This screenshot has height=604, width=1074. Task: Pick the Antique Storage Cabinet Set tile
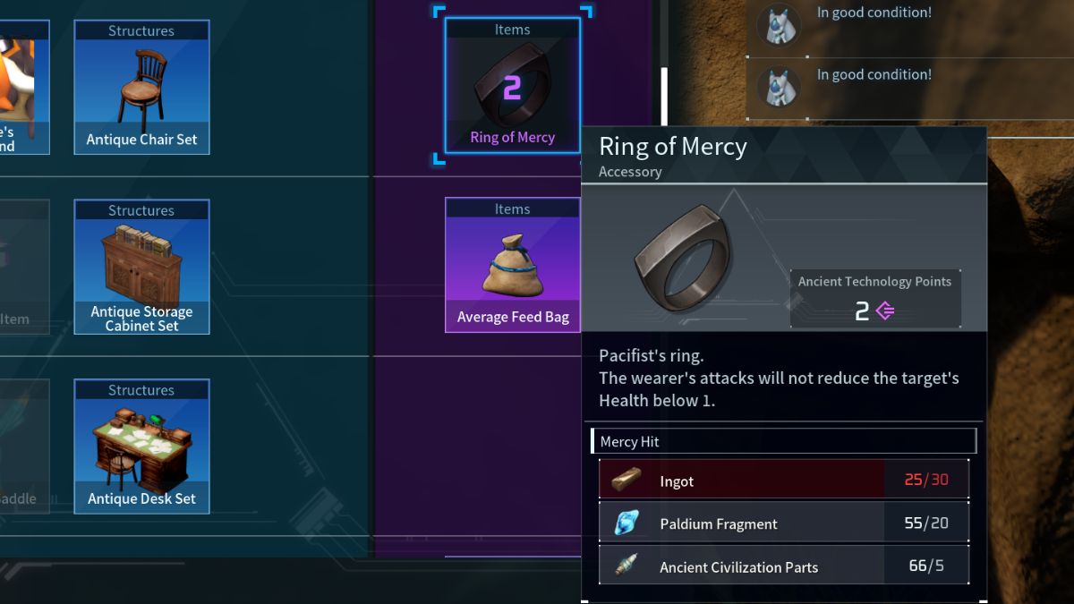coord(141,267)
